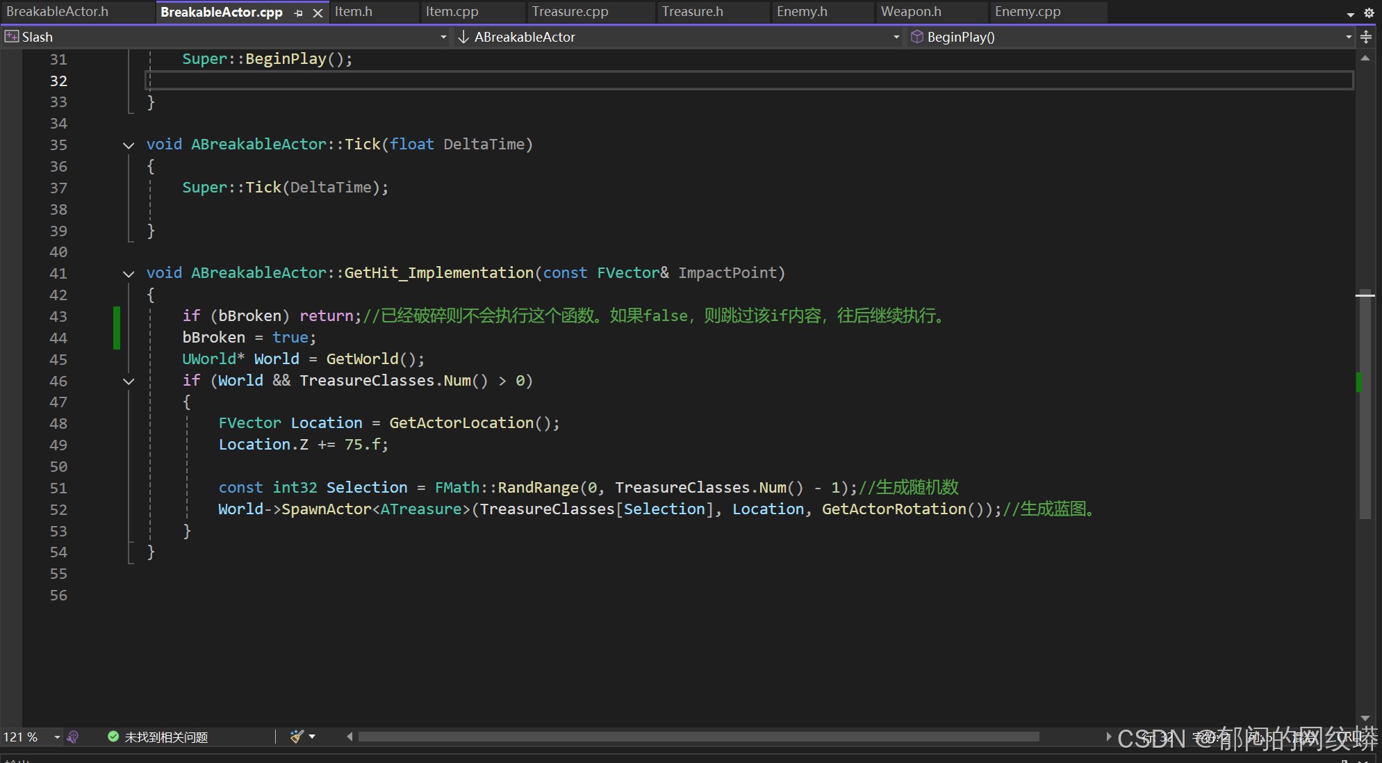
Task: Open the ABreakableActor class dropdown
Action: [896, 37]
